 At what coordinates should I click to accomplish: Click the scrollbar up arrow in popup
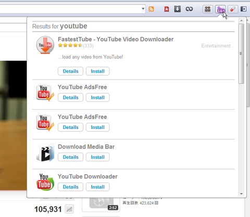241,20
